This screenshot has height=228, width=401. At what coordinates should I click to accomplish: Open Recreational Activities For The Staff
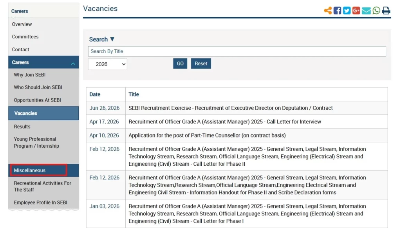[42, 186]
